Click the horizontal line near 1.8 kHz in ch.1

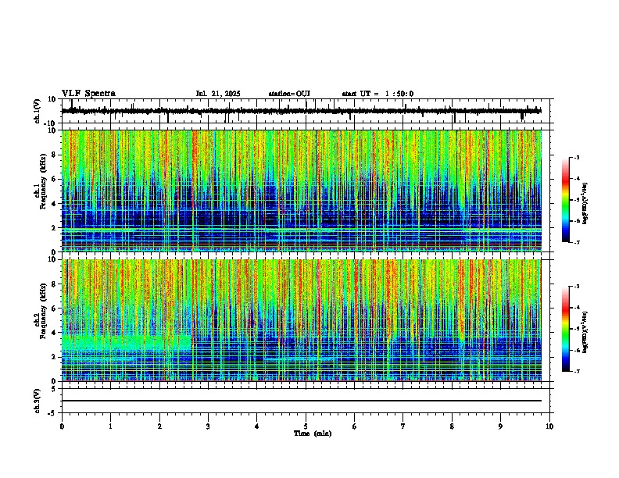click(302, 229)
